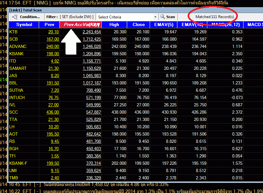Click the Scan magnifier icon
This screenshot has width=263, height=193.
coord(163,17)
